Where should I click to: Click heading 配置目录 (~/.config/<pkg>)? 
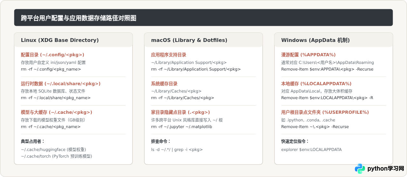(x=52, y=55)
